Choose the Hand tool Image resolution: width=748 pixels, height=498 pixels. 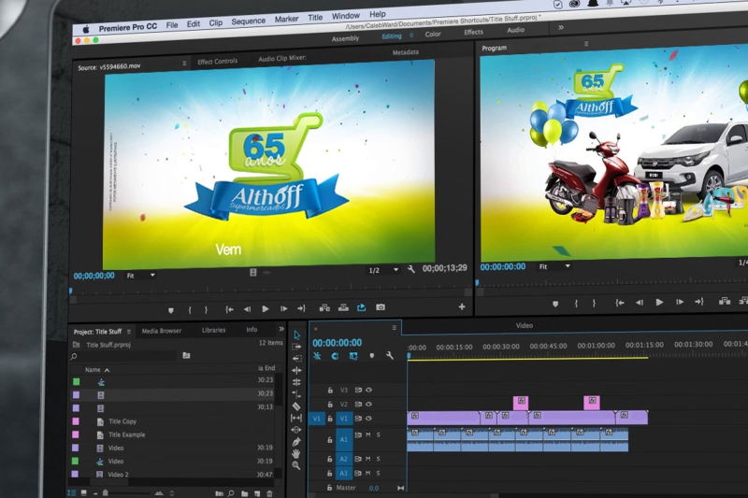coord(296,453)
